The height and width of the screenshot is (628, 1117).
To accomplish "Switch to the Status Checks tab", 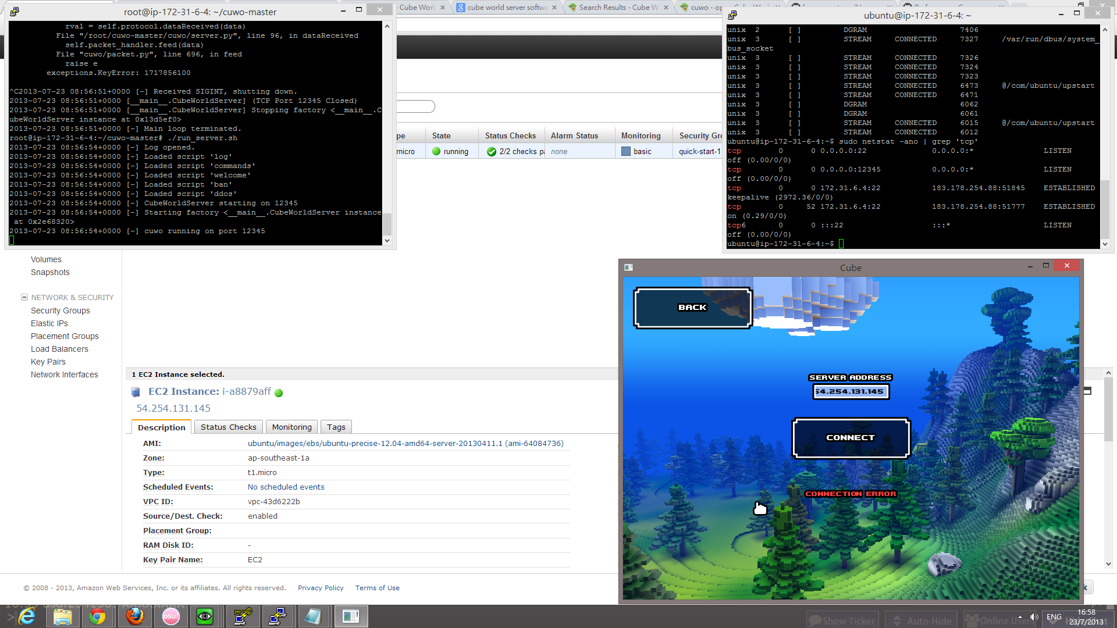I will coord(228,427).
